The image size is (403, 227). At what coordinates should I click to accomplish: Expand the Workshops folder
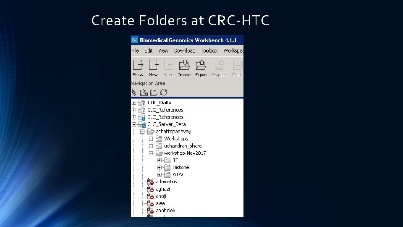pos(151,139)
